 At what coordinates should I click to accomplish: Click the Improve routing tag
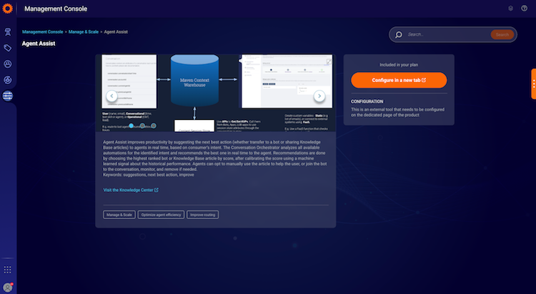point(203,215)
